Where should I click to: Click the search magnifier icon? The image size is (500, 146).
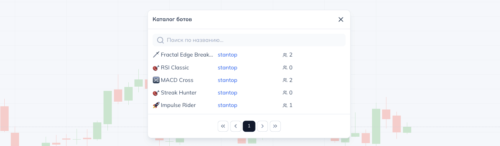[x=161, y=40]
